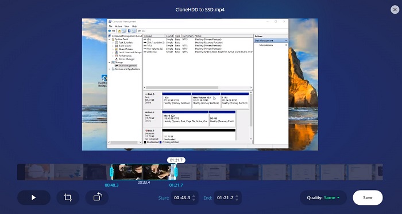Click the blue 01:21.7 end label under the timeline
Image resolution: width=402 pixels, height=214 pixels.
point(176,185)
